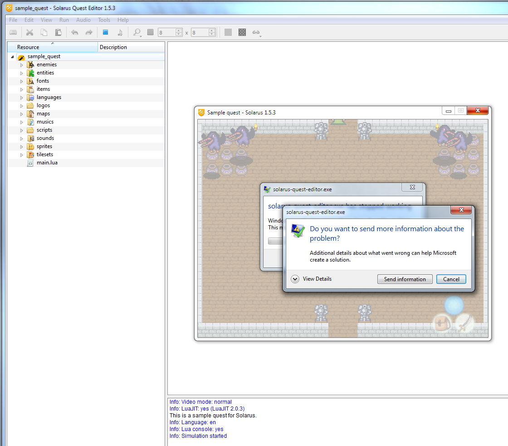The image size is (508, 446).
Task: Open the zoom magnifier tool
Action: (x=136, y=32)
